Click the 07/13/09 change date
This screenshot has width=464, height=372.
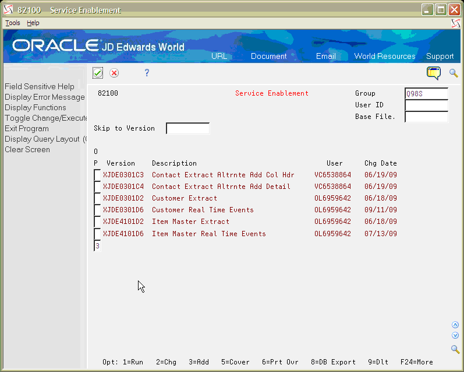tap(381, 234)
